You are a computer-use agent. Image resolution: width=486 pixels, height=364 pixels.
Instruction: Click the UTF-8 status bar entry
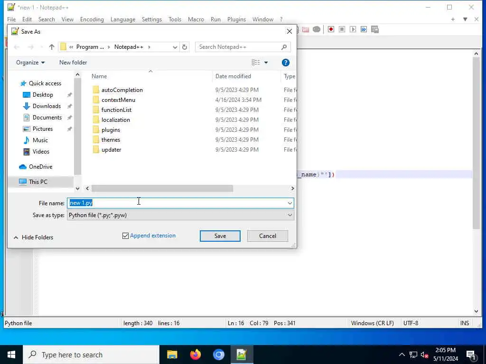coord(411,323)
